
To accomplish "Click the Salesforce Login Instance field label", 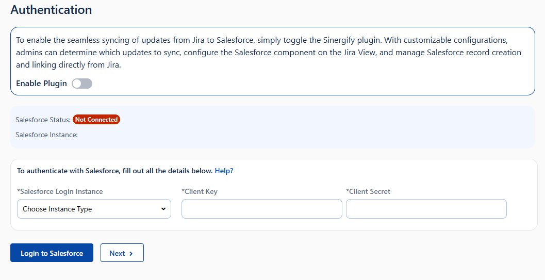I will click(x=60, y=191).
